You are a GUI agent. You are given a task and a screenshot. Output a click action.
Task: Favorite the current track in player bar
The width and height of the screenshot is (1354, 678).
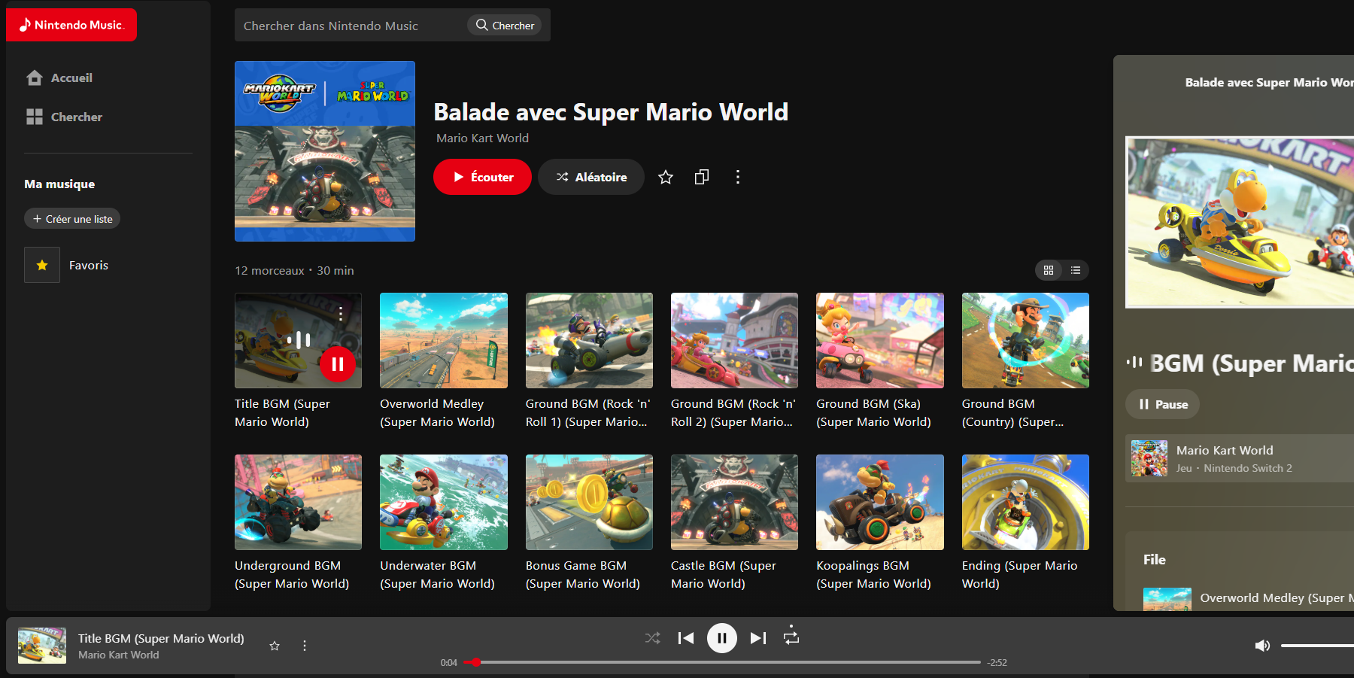[x=275, y=646]
